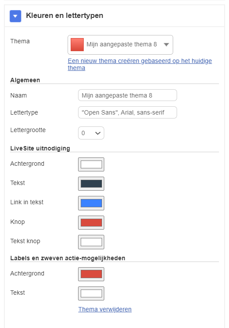Click the Naam input field
The width and height of the screenshot is (229, 328).
pos(127,95)
